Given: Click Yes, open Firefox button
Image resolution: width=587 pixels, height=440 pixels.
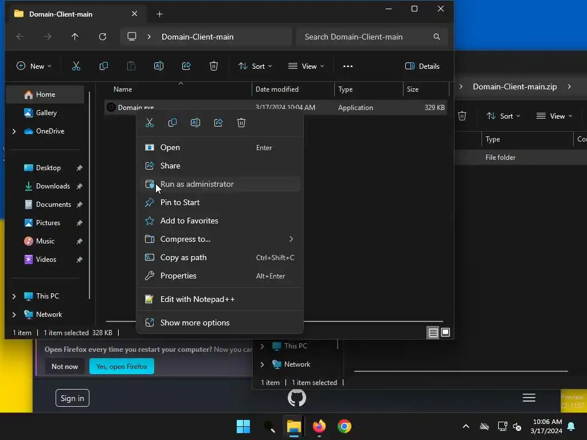Looking at the screenshot, I should tap(122, 366).
